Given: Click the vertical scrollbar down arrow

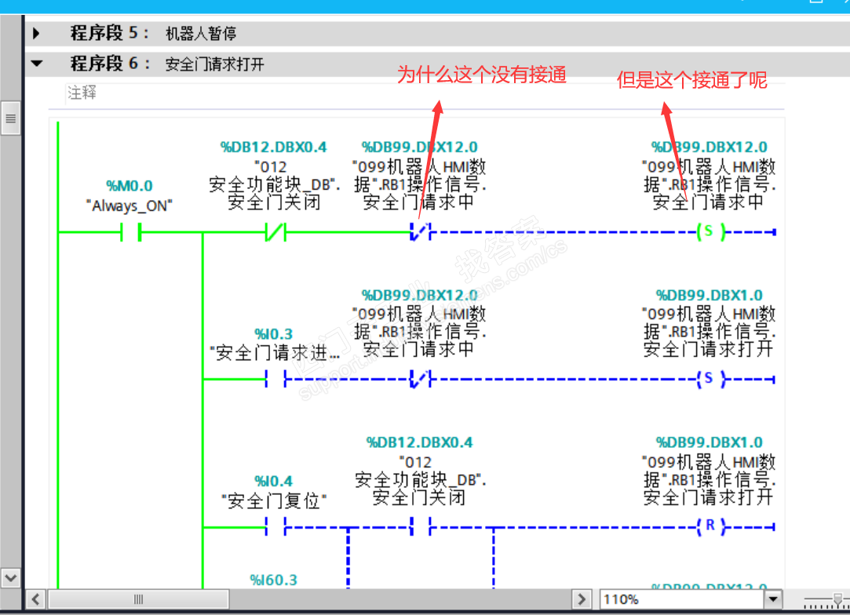Looking at the screenshot, I should pyautogui.click(x=10, y=578).
